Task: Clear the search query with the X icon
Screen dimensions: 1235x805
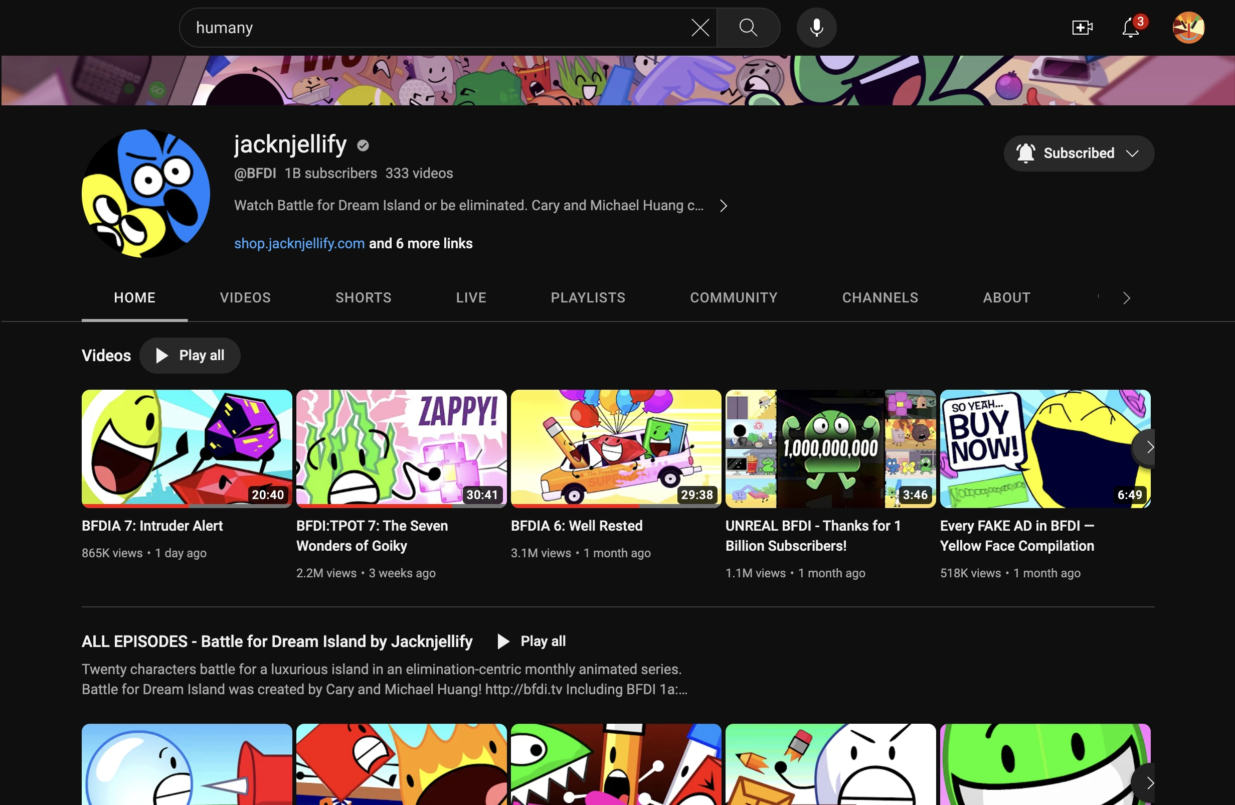Action: click(700, 28)
